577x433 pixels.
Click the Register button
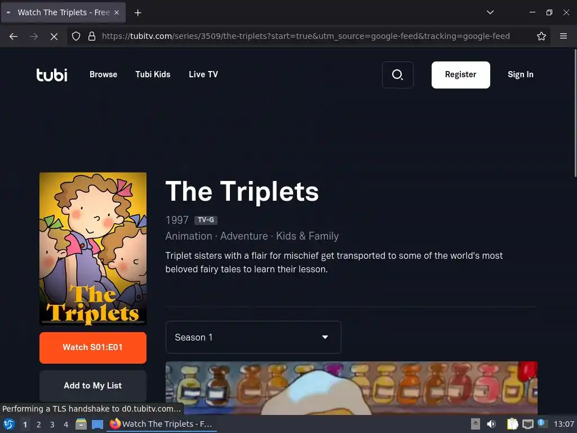pyautogui.click(x=461, y=75)
